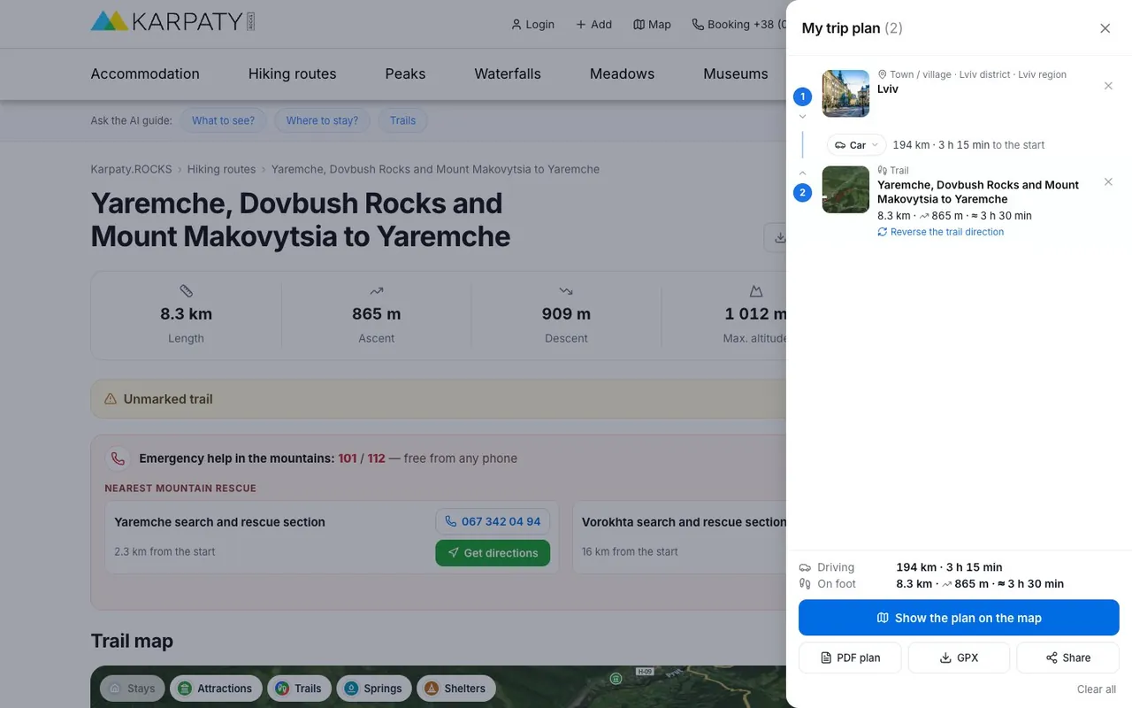Open the Login link
This screenshot has width=1132, height=708.
coord(532,25)
